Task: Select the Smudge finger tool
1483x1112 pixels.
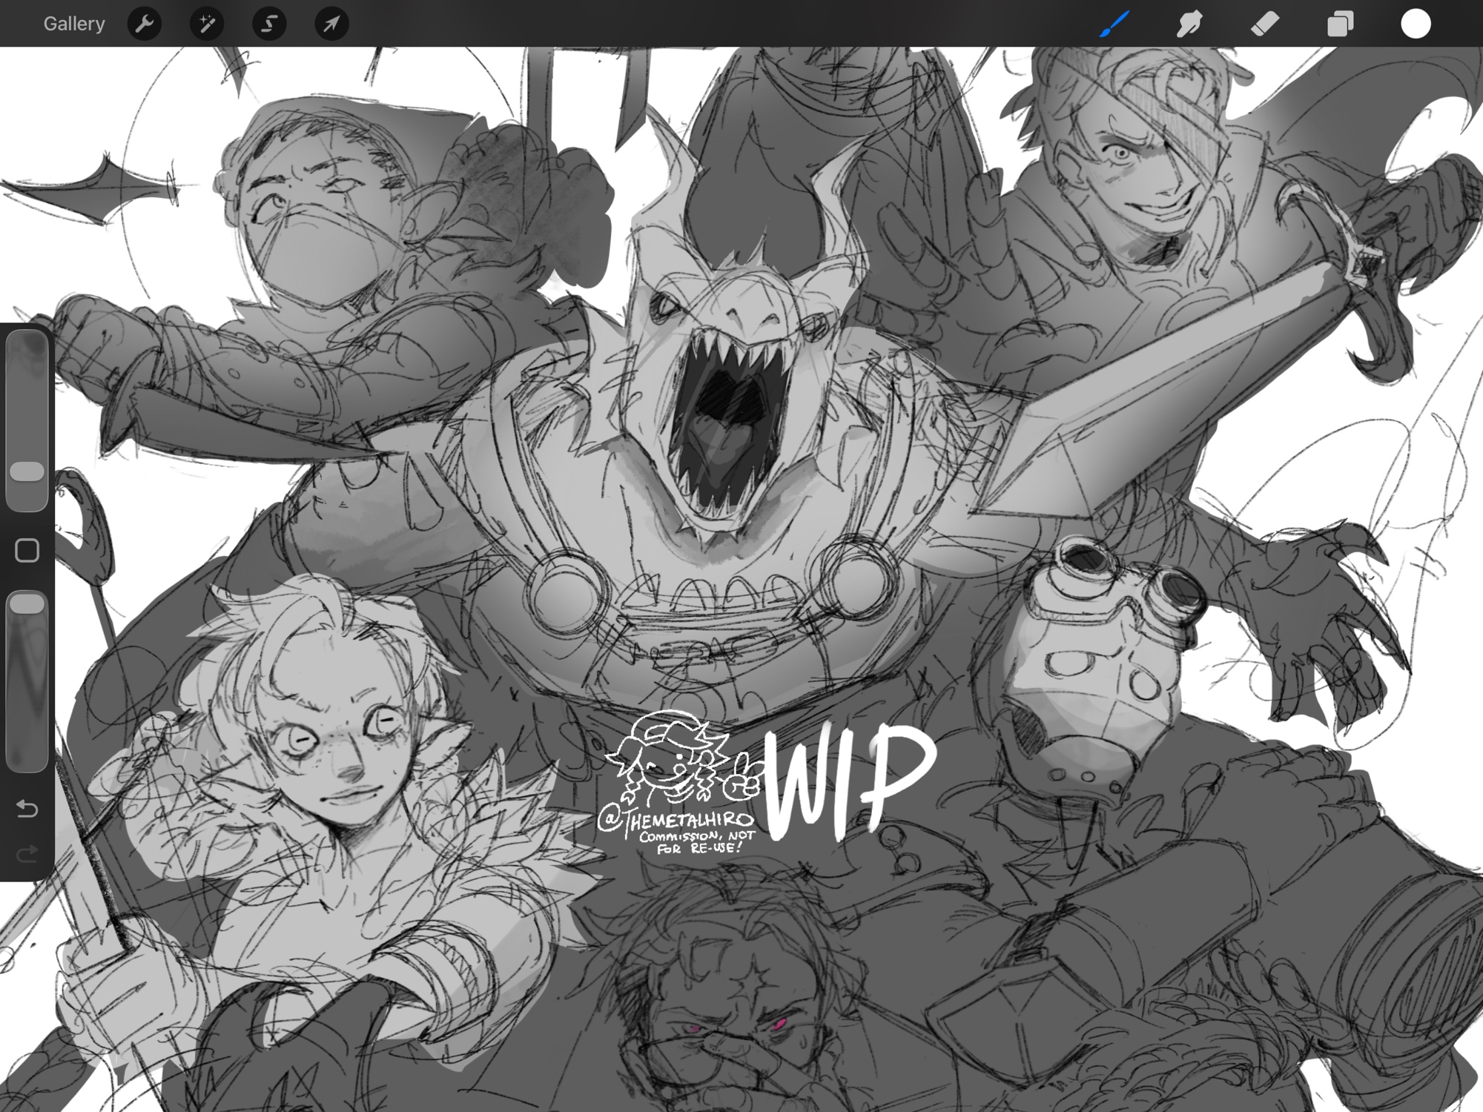Action: [x=1189, y=24]
